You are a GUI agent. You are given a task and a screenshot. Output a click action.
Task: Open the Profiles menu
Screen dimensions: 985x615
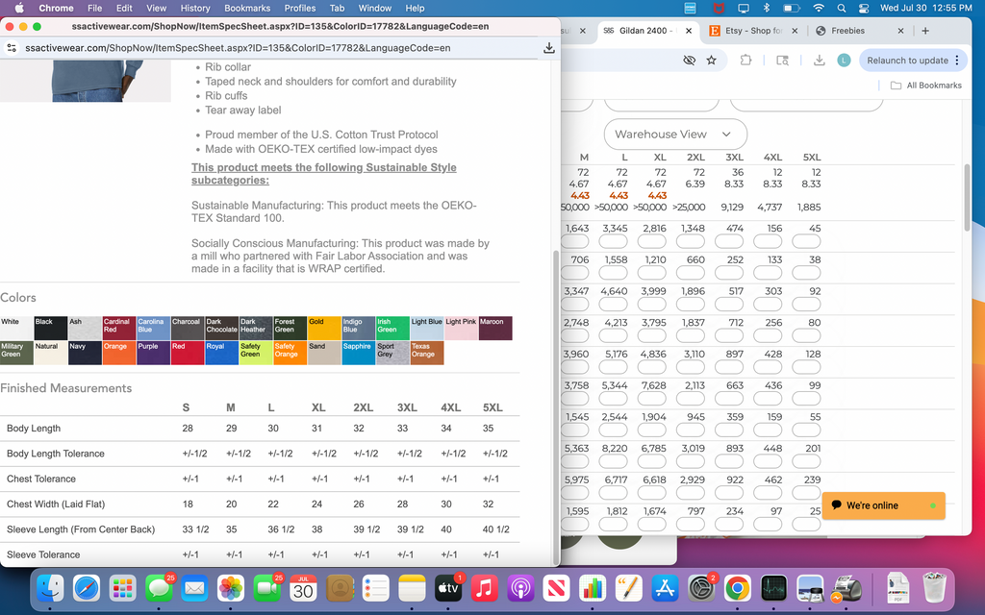[300, 8]
